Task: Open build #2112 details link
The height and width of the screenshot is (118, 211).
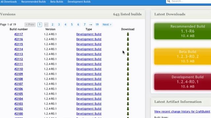Action: (x=19, y=59)
